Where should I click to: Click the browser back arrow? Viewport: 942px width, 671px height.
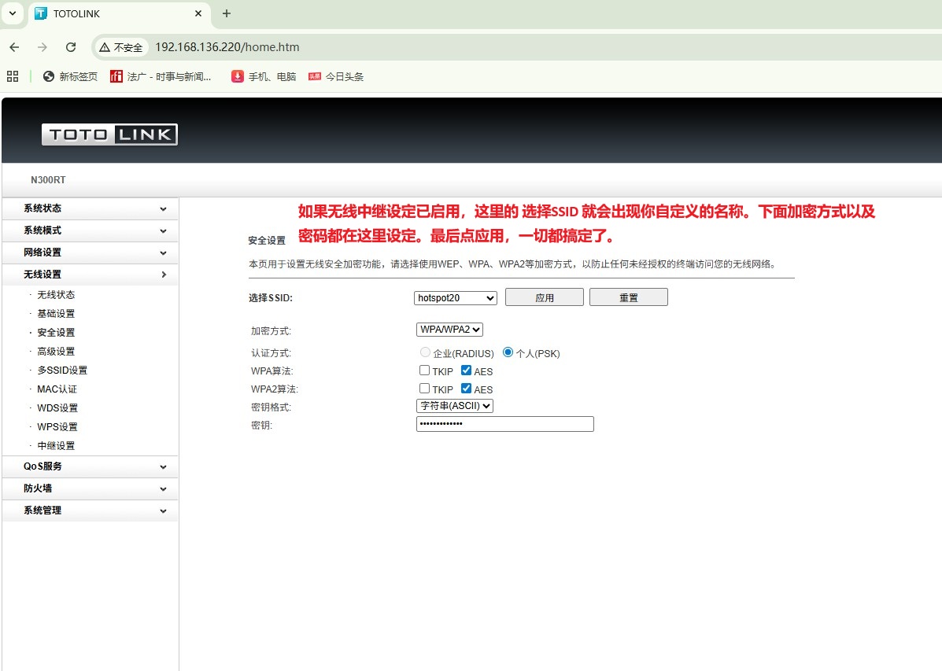[x=14, y=47]
